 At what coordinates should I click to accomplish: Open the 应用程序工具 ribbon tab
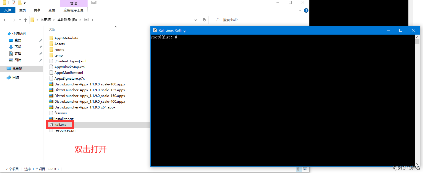(74, 10)
